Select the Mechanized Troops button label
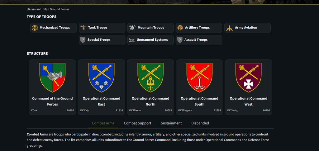 coord(55,28)
